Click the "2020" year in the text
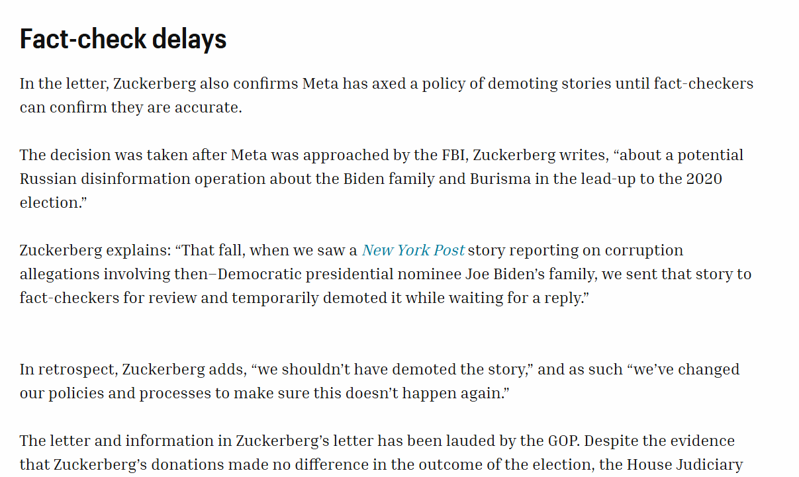 (704, 179)
